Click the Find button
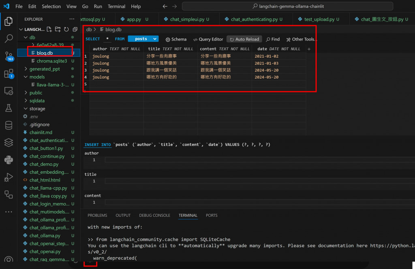 (x=273, y=39)
